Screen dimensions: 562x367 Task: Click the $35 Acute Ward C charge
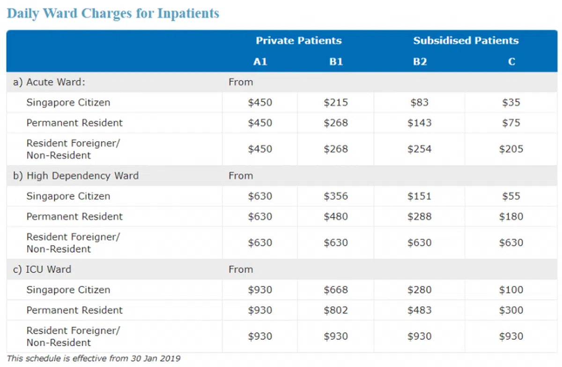click(511, 103)
